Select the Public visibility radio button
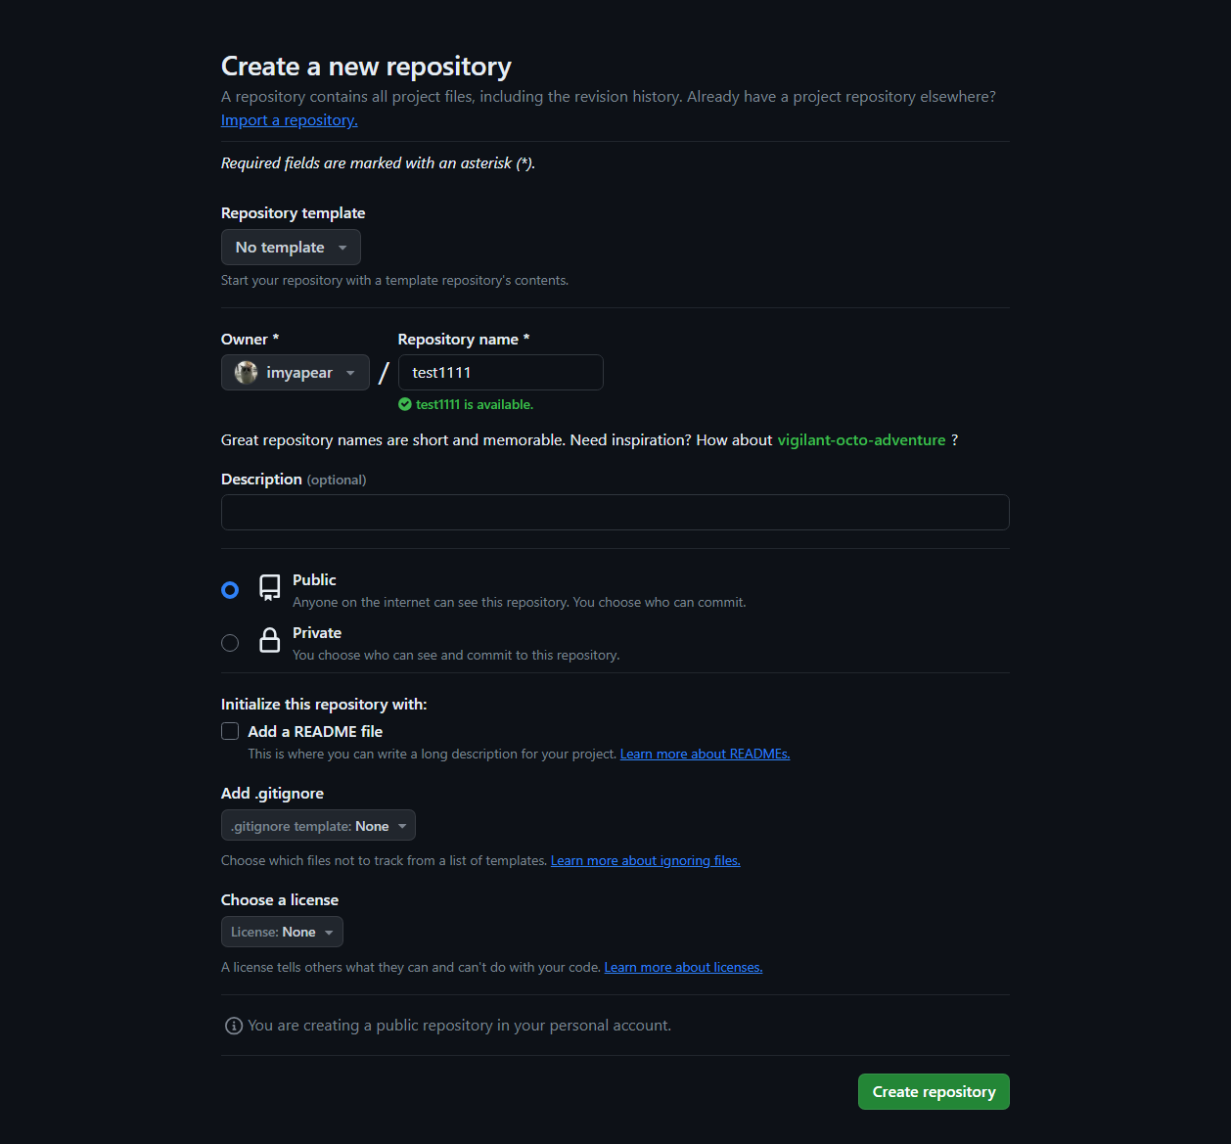Screen dimensions: 1231x1144 click(x=230, y=590)
